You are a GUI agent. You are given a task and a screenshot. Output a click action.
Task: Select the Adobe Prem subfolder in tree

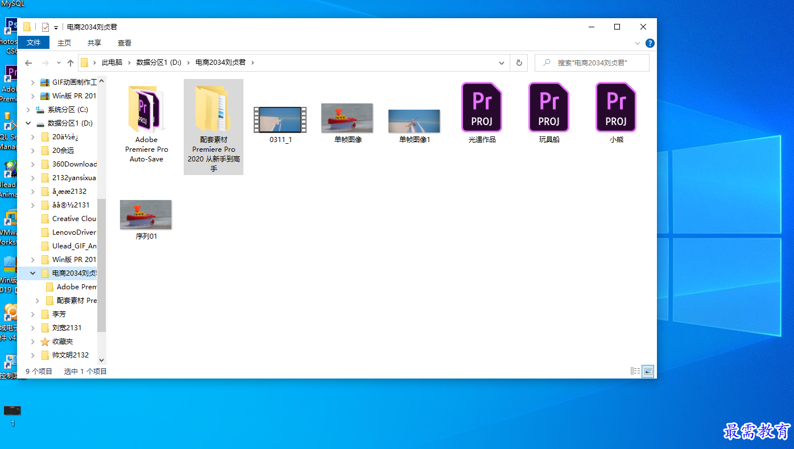pos(71,287)
